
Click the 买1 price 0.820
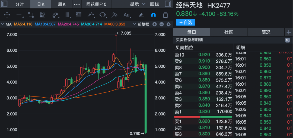tap(204, 121)
